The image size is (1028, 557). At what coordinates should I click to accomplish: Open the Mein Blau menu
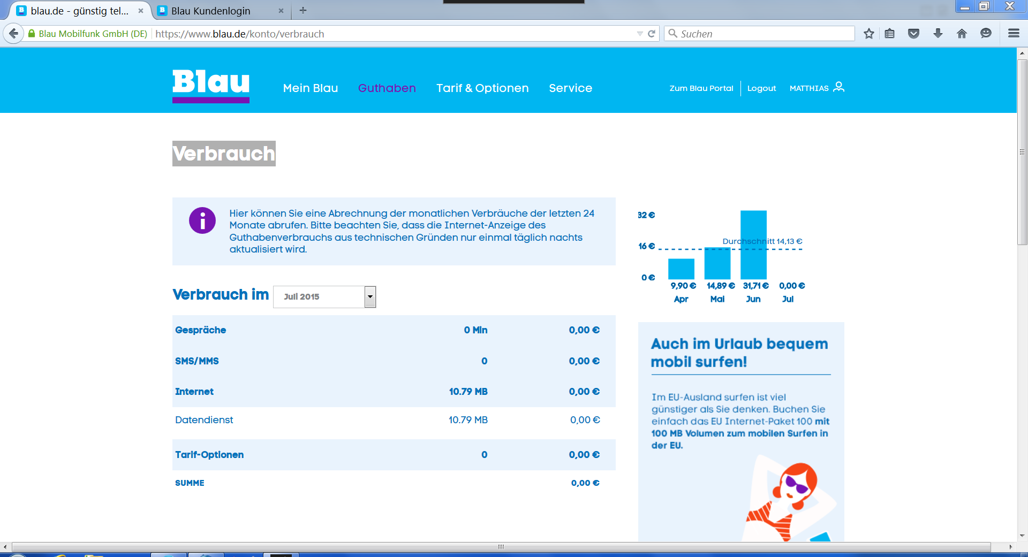click(311, 88)
